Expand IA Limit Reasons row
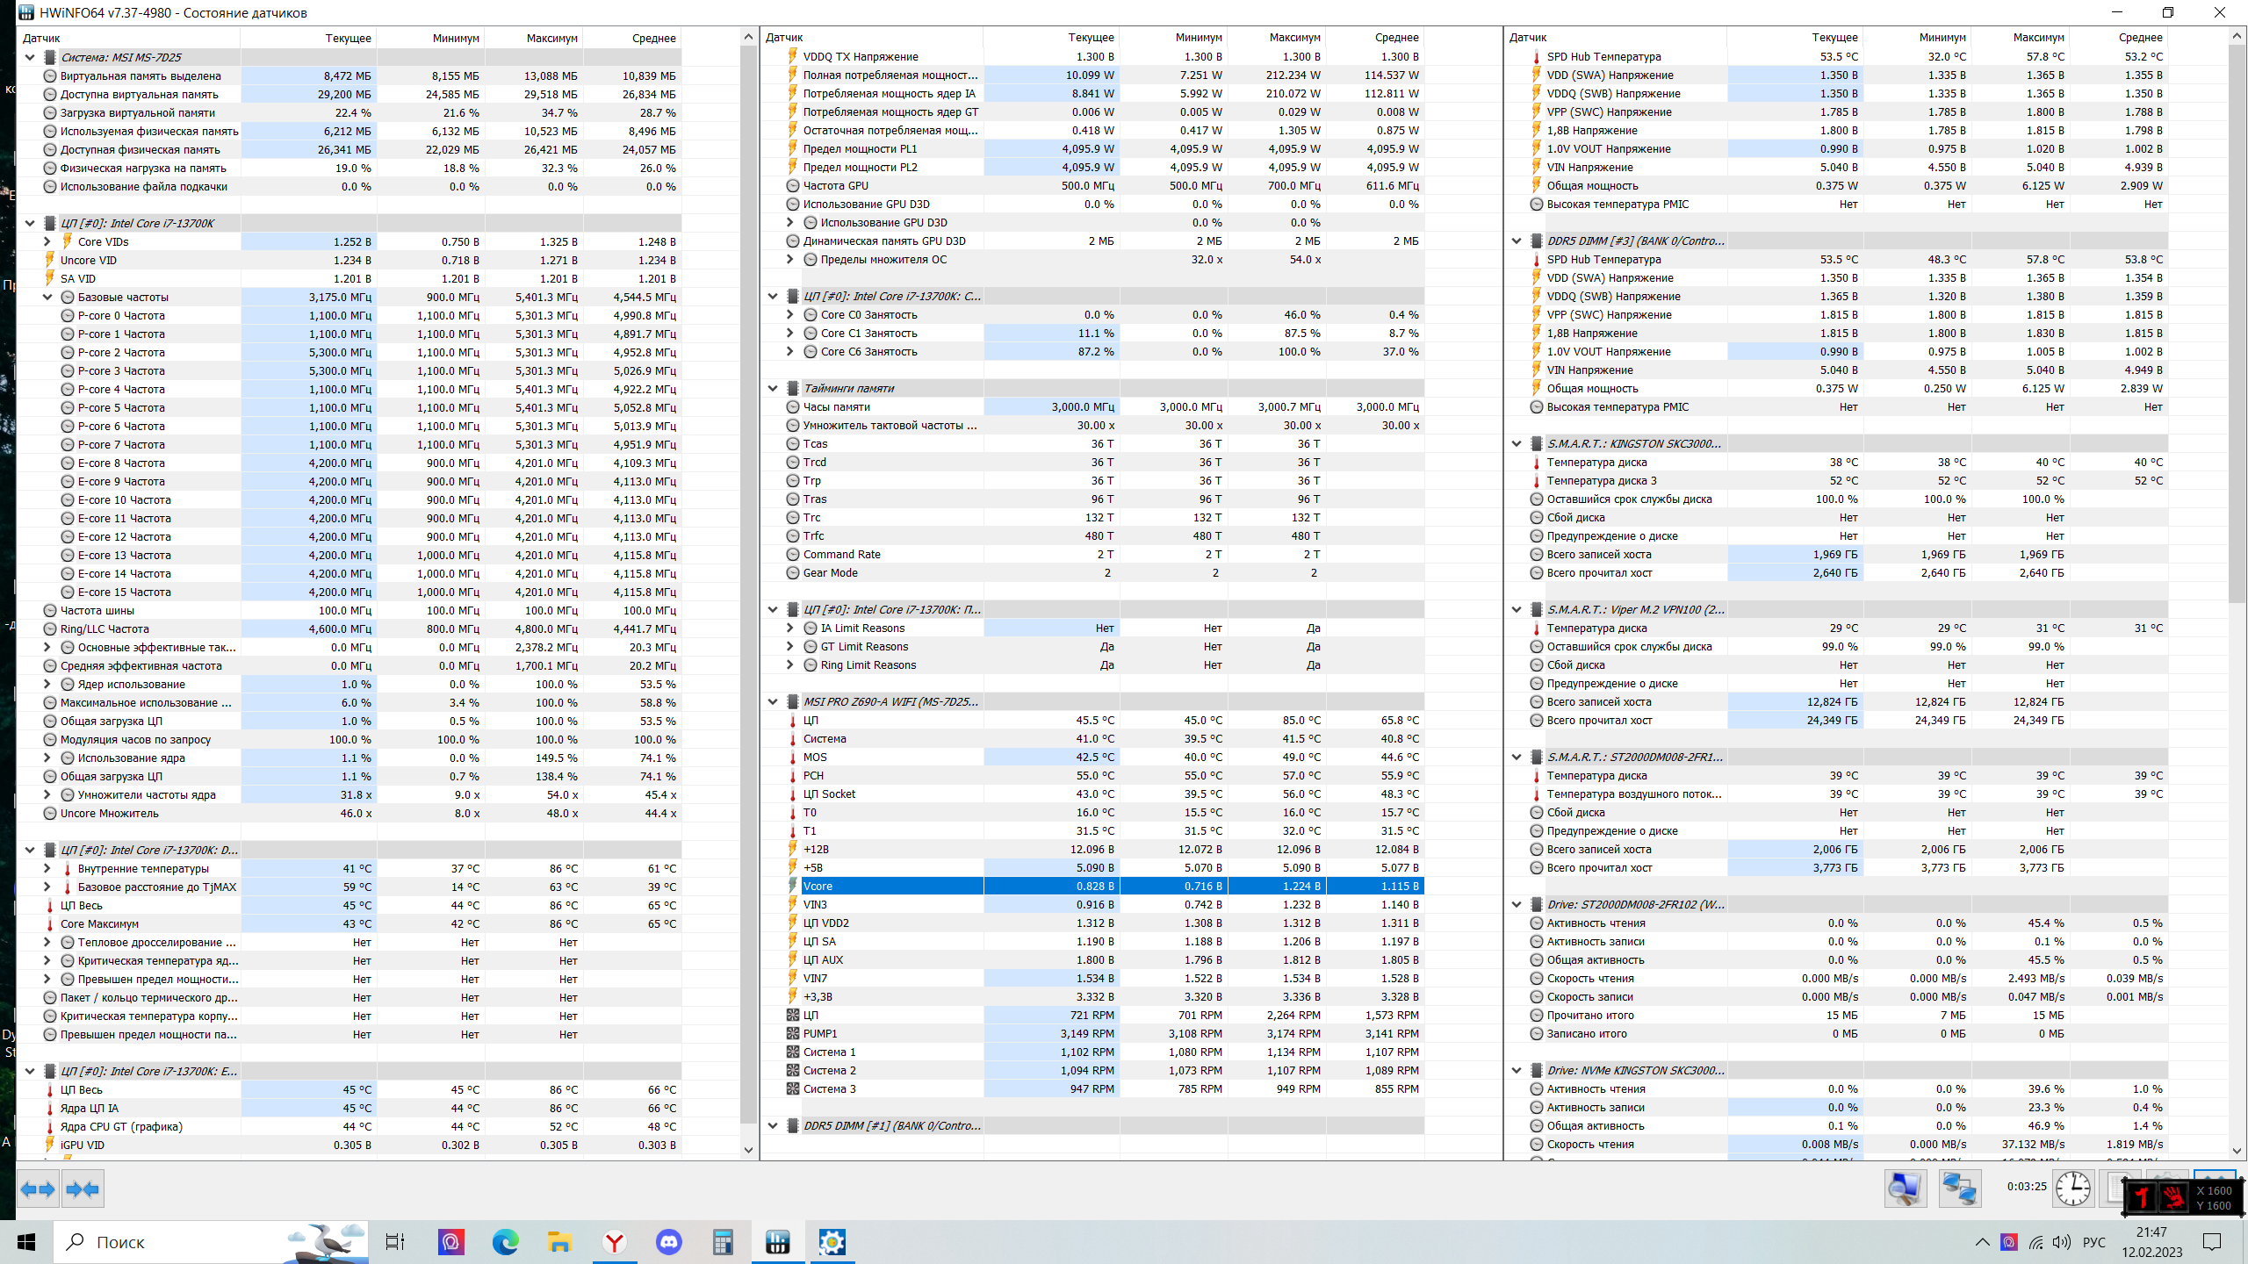The width and height of the screenshot is (2248, 1264). (789, 628)
